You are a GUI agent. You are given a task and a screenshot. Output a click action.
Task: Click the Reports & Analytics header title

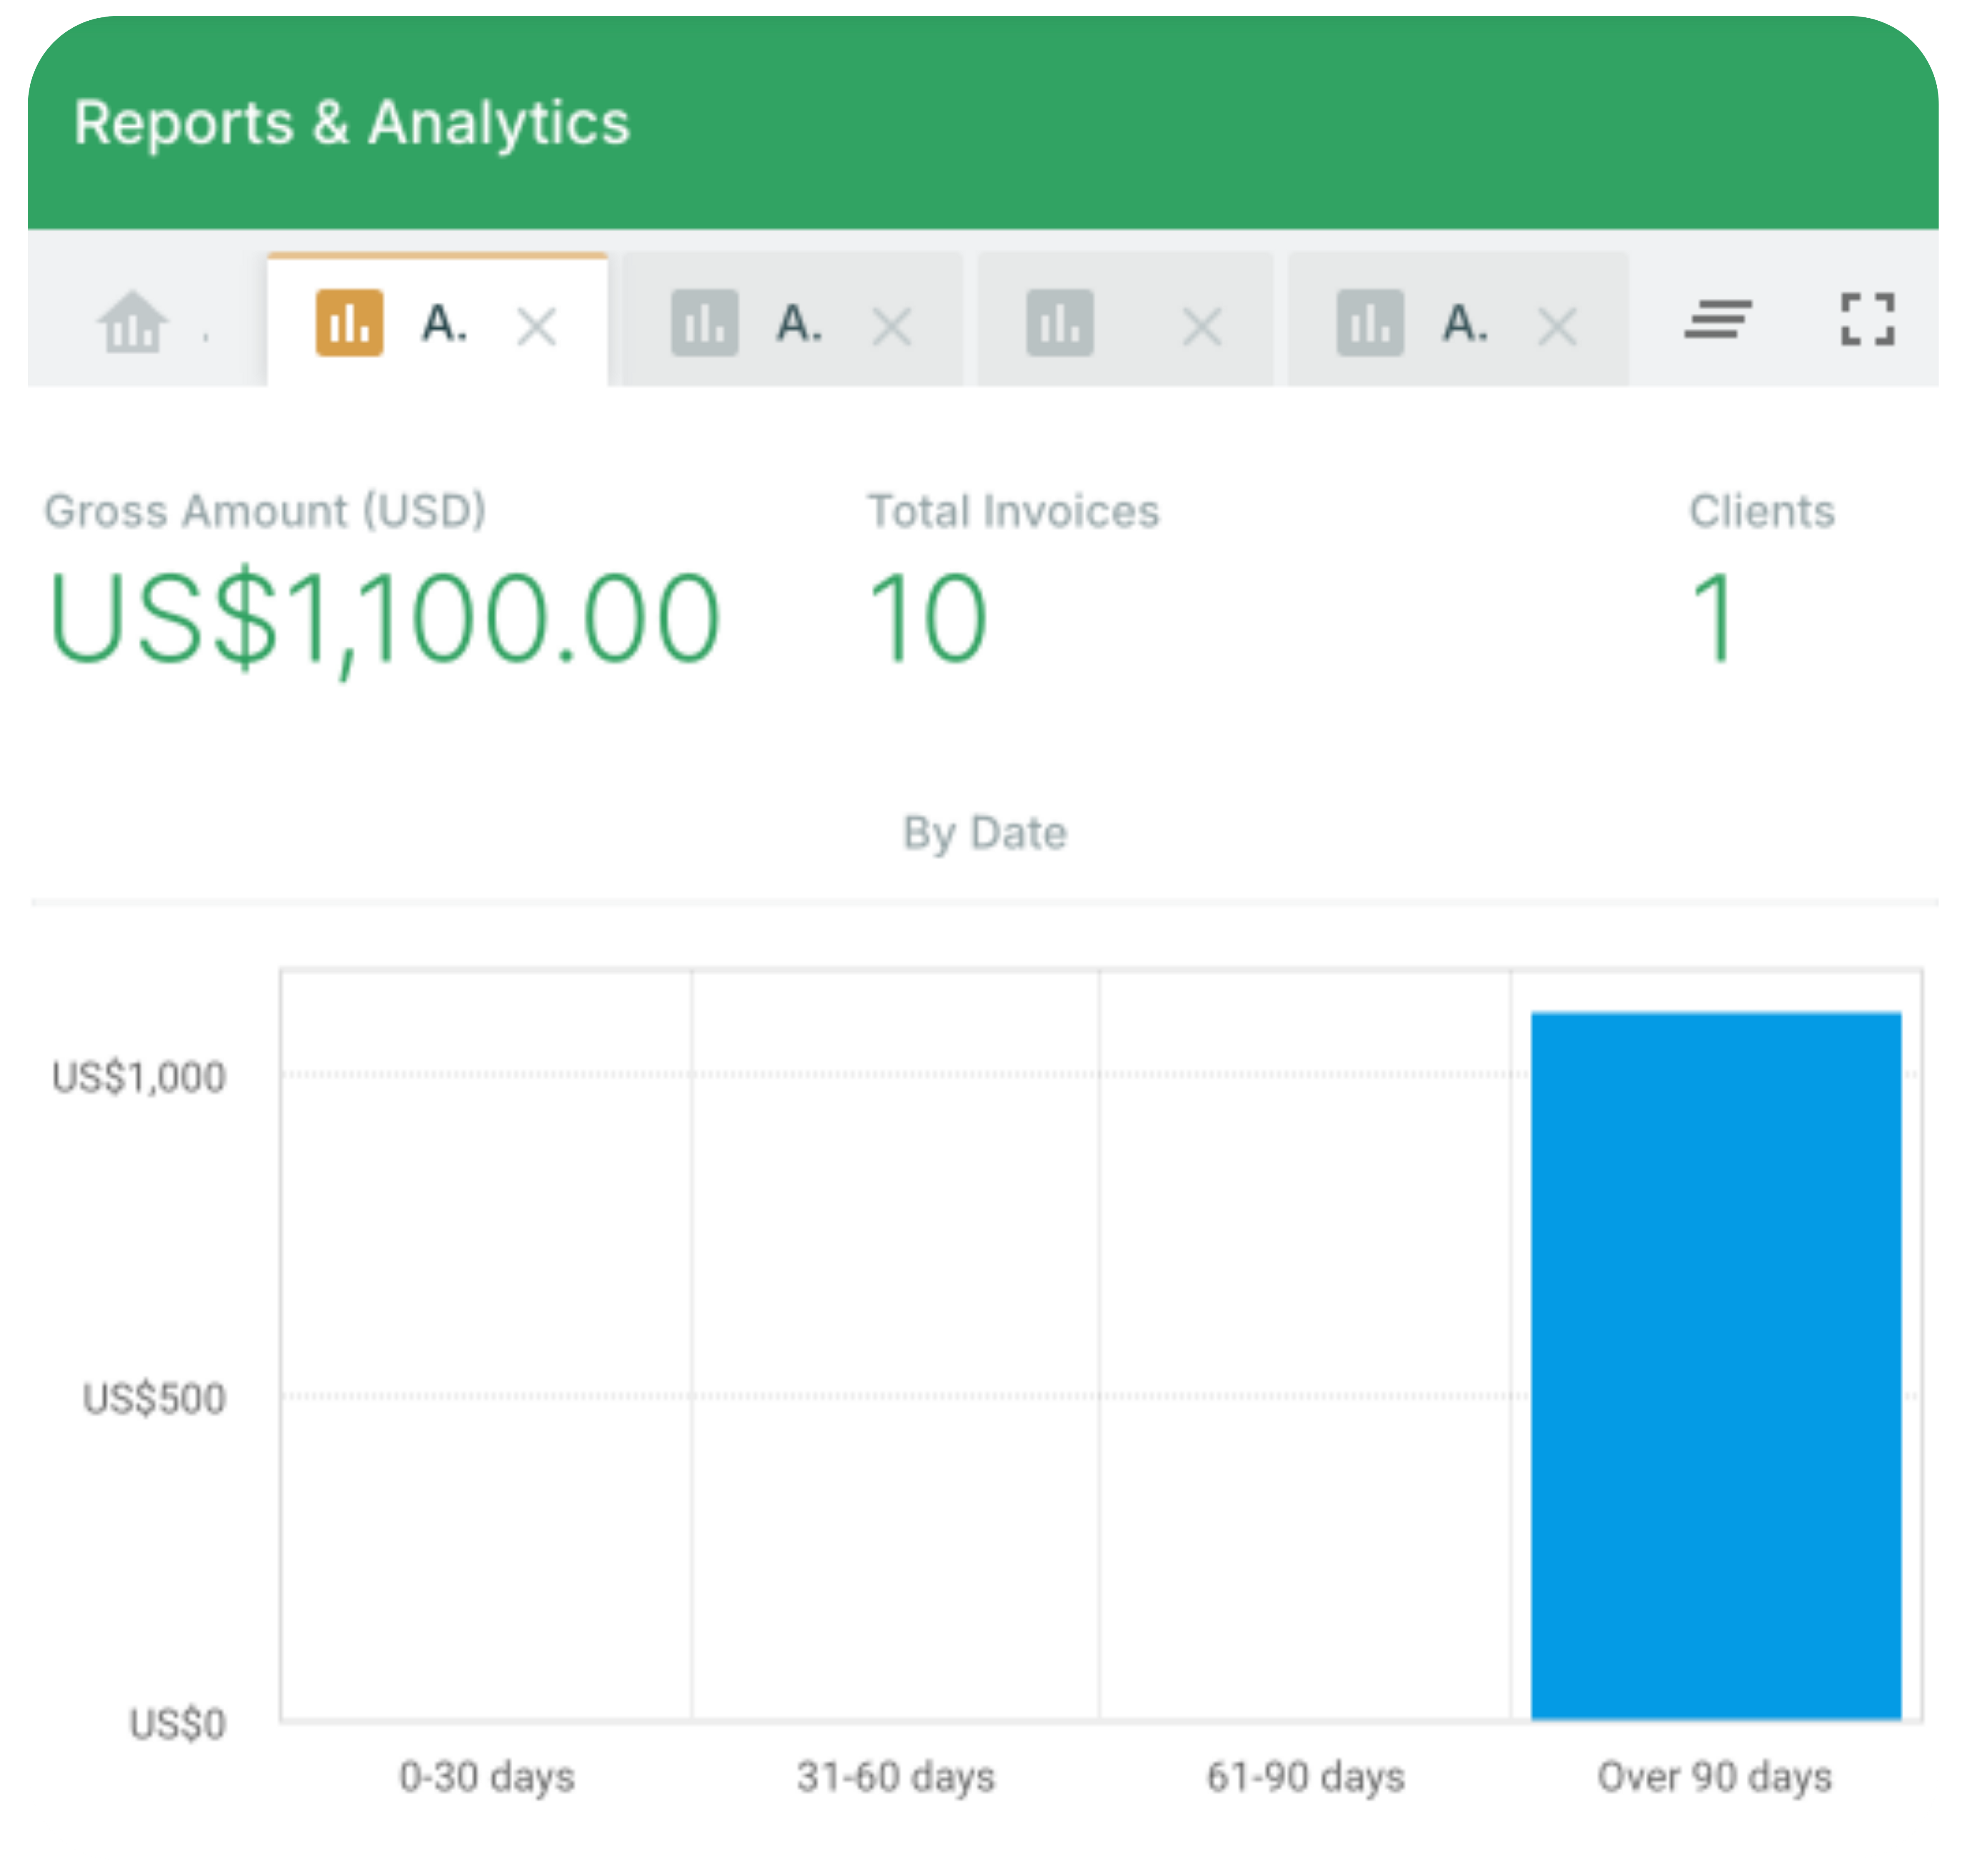(x=352, y=123)
